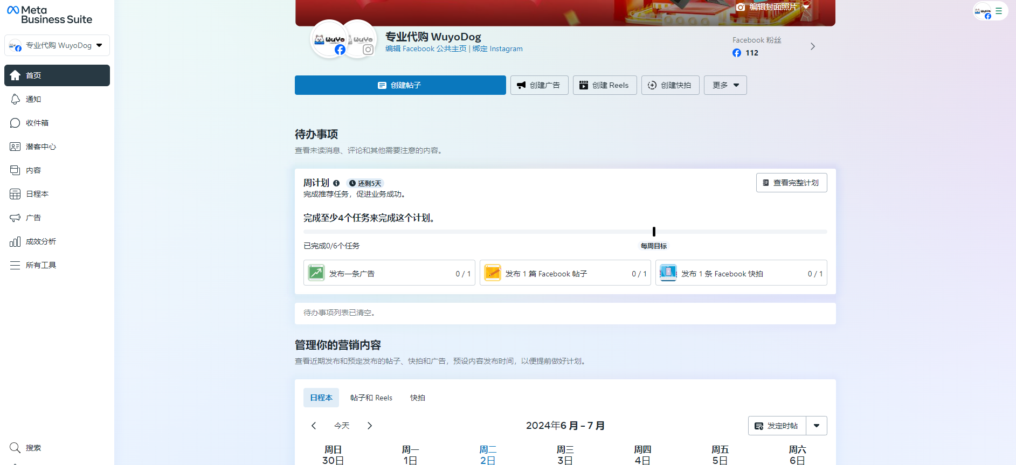This screenshot has width=1016, height=465.
Task: Click the green chart icon for 发布一条广告
Action: (x=316, y=273)
